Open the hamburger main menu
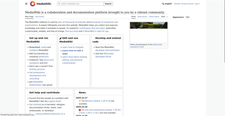 pyautogui.click(x=26, y=4)
